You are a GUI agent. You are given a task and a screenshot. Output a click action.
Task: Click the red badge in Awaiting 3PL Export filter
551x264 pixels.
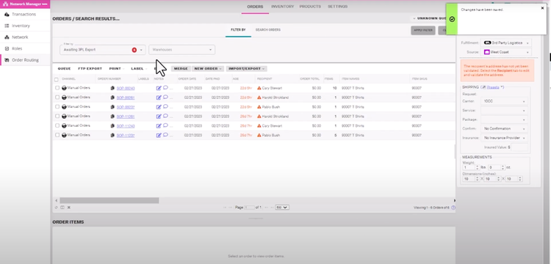tap(134, 50)
